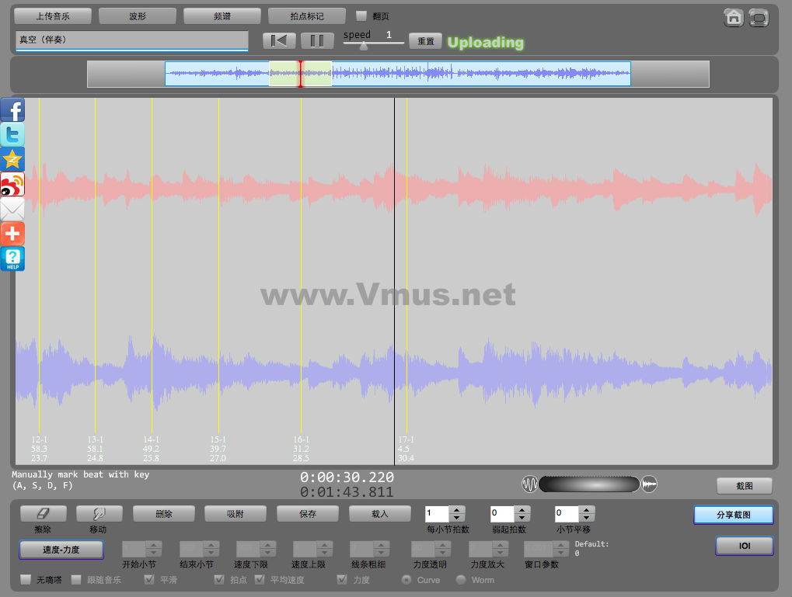The image size is (792, 597).
Task: Select the 16-1 beat marker line
Action: [x=301, y=265]
